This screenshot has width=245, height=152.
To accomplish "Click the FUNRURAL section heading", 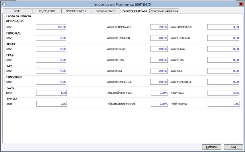I will (x=14, y=33).
